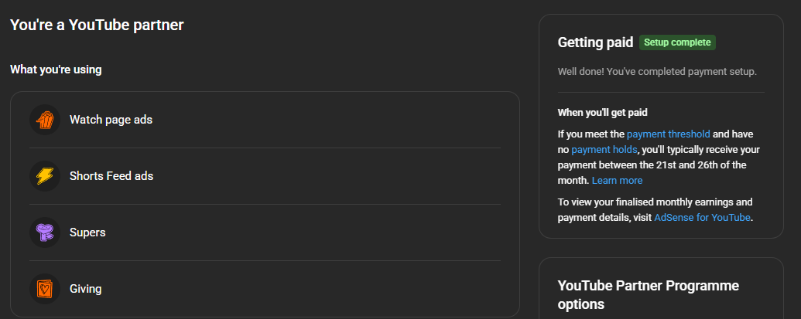The image size is (801, 319).
Task: Click the orange Giving heart icon
Action: coord(45,289)
